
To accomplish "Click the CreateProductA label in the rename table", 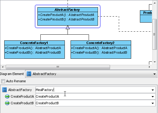I will tap(22, 96).
